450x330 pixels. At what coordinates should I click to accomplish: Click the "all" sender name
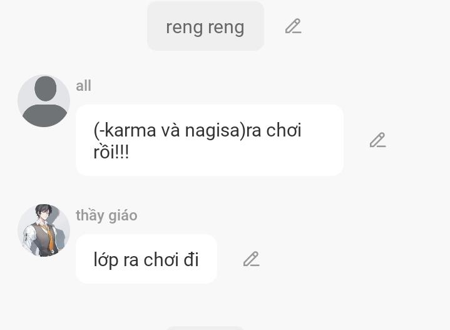click(x=83, y=86)
